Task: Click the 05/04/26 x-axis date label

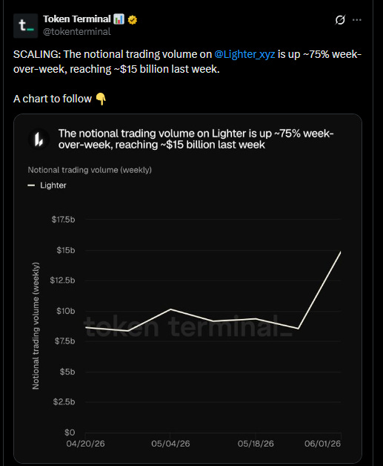Action: tap(170, 444)
